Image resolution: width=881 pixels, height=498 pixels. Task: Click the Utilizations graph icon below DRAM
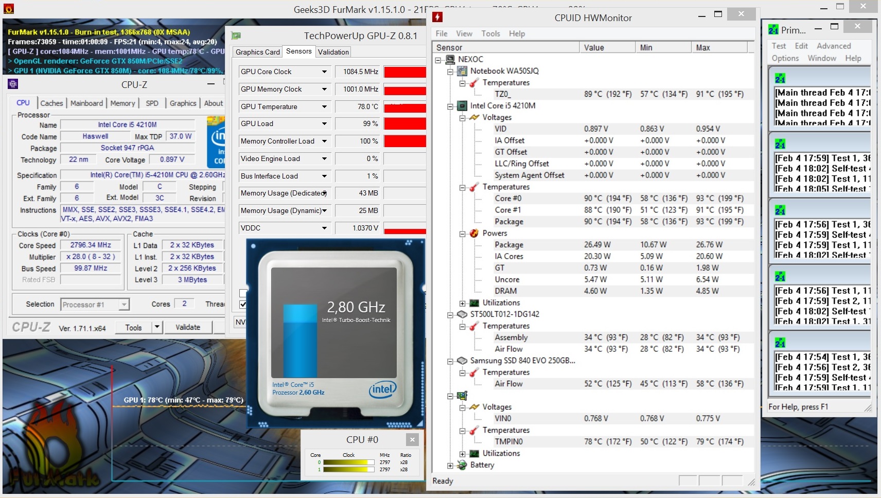click(474, 303)
